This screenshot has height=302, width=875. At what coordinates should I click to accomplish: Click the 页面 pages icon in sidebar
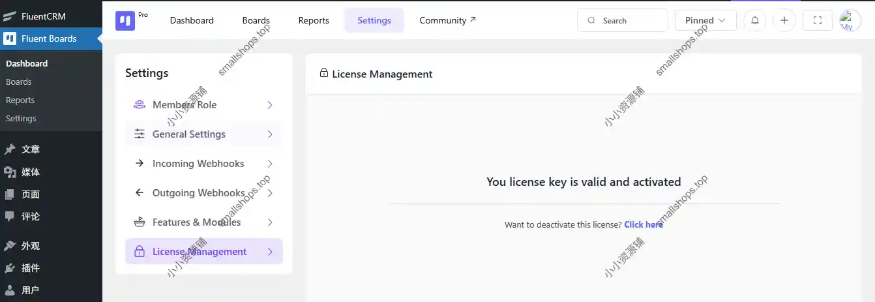coord(10,194)
